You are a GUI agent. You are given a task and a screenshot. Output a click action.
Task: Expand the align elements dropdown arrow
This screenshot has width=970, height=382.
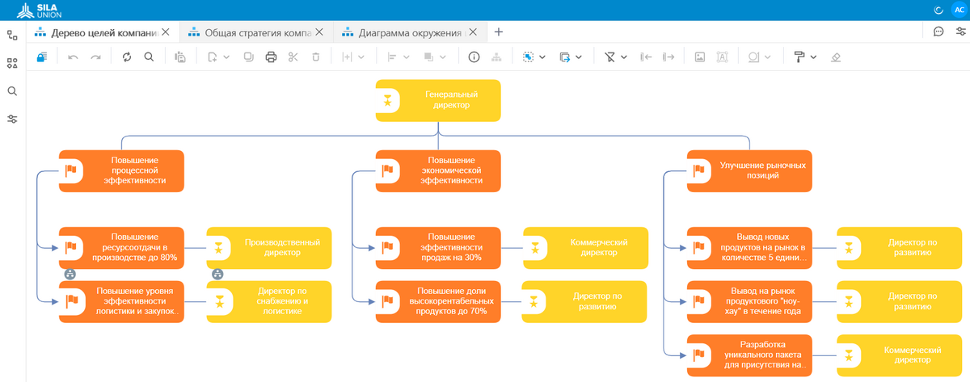click(x=407, y=57)
